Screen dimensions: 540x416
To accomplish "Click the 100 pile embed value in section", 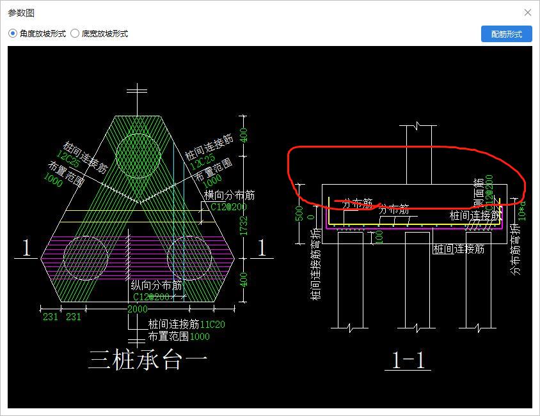I will pos(379,238).
